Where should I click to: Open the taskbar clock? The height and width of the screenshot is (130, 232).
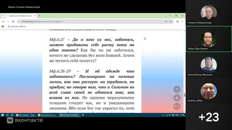[182, 115]
